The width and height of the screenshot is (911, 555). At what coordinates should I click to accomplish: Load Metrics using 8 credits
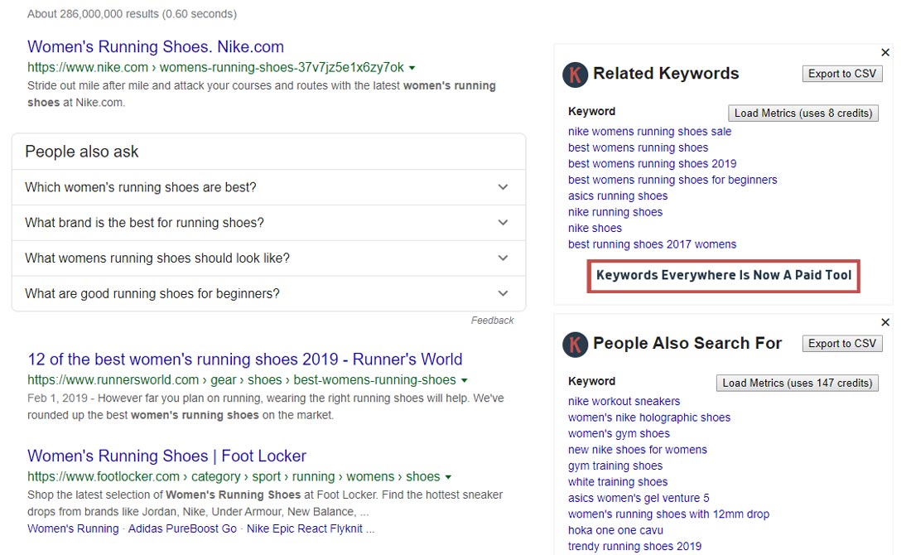point(803,113)
